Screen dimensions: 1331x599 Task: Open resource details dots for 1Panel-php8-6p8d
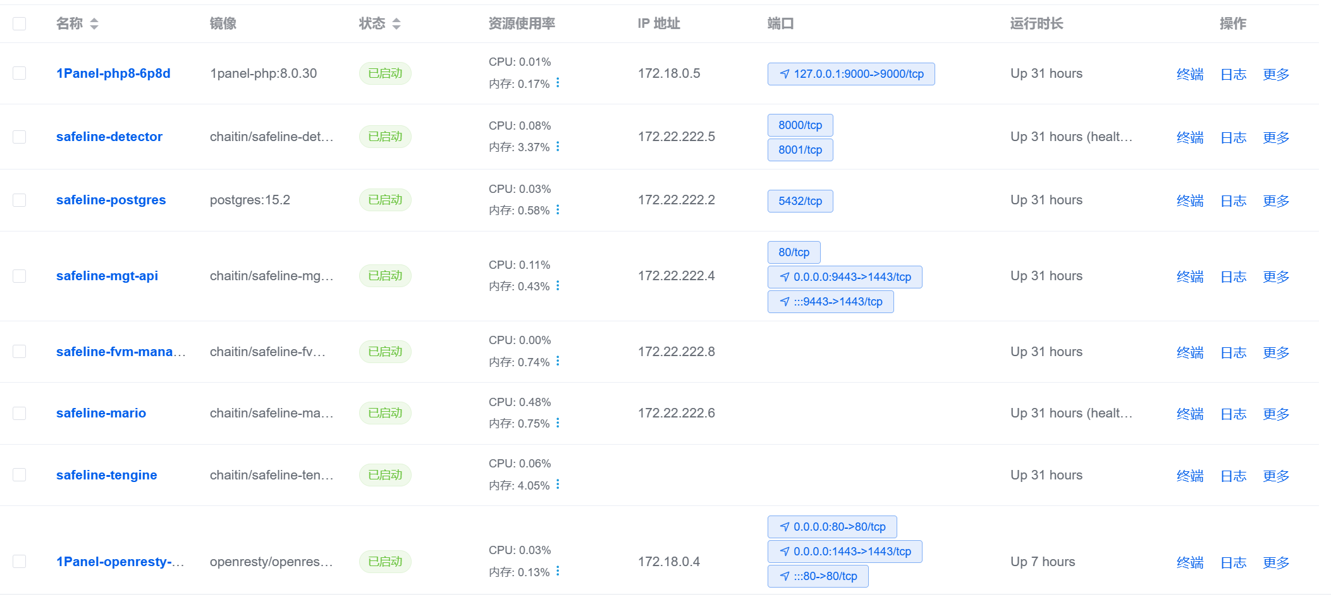coord(558,83)
